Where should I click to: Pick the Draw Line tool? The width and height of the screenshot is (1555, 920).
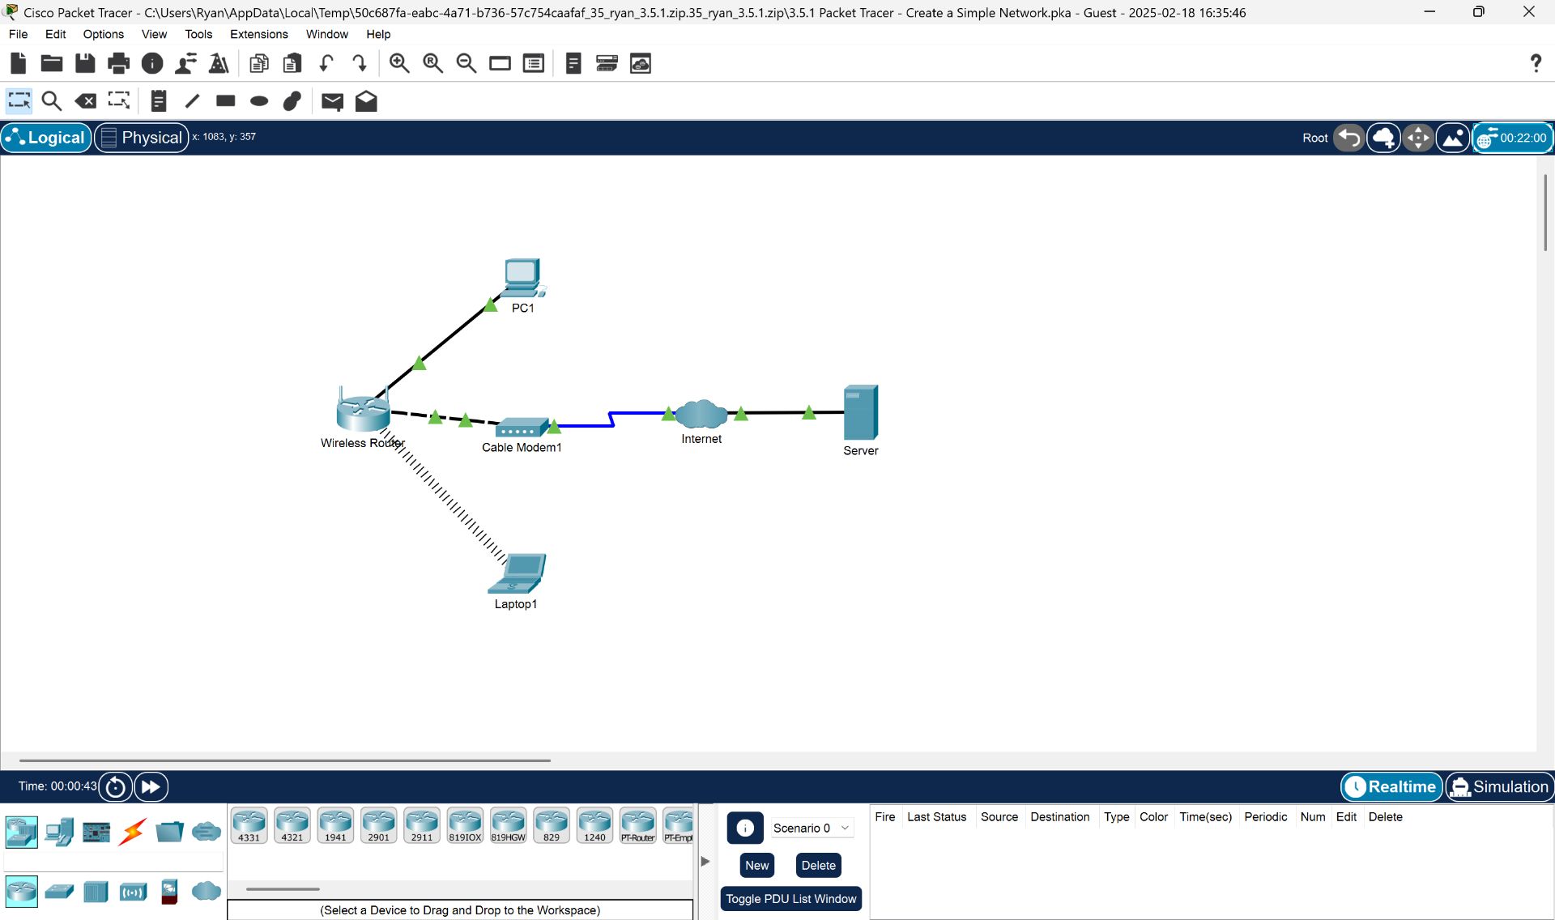pyautogui.click(x=192, y=101)
